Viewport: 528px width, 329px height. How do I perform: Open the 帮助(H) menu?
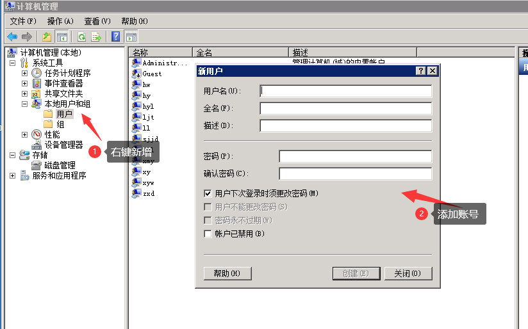tap(135, 21)
